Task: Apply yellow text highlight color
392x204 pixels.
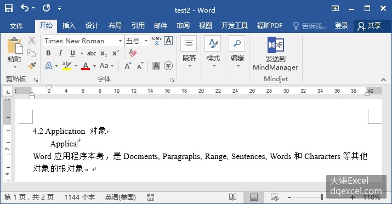Action: [x=67, y=66]
